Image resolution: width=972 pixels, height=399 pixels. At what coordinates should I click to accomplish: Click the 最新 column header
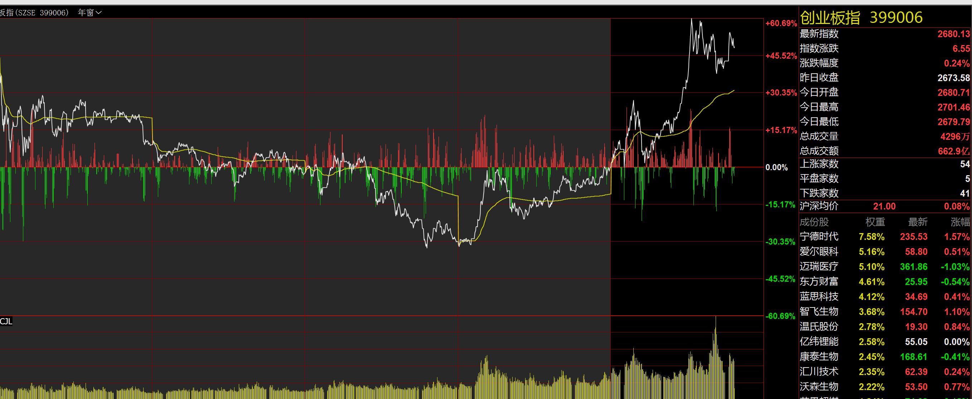[x=917, y=222]
